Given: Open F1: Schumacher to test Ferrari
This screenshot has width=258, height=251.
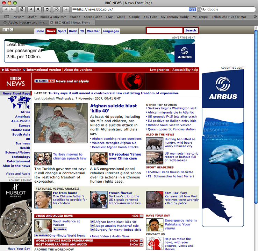Looking at the screenshot, I should 171,176.
